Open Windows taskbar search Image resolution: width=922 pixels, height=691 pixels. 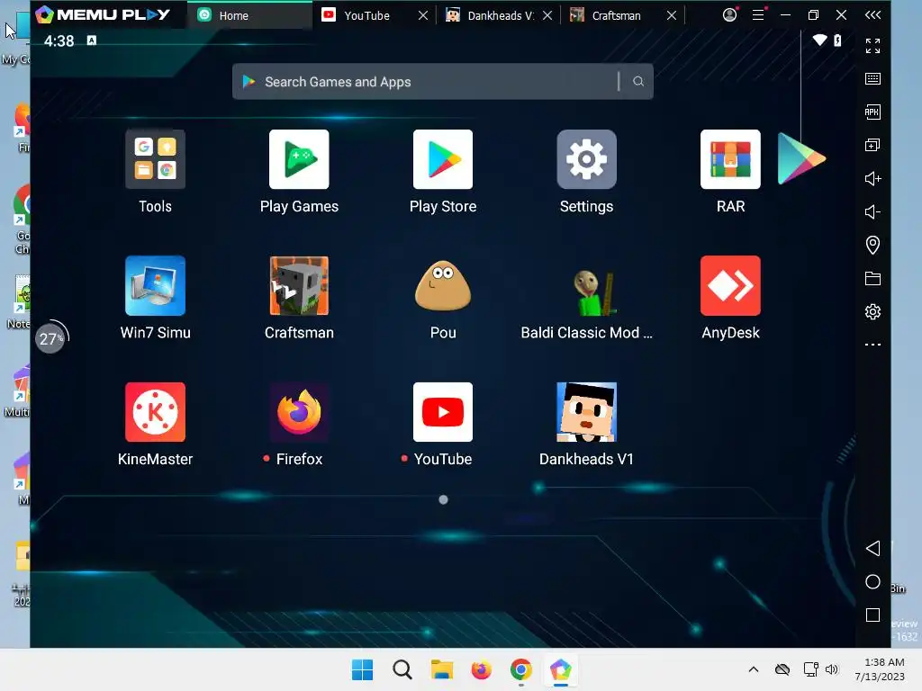point(402,669)
